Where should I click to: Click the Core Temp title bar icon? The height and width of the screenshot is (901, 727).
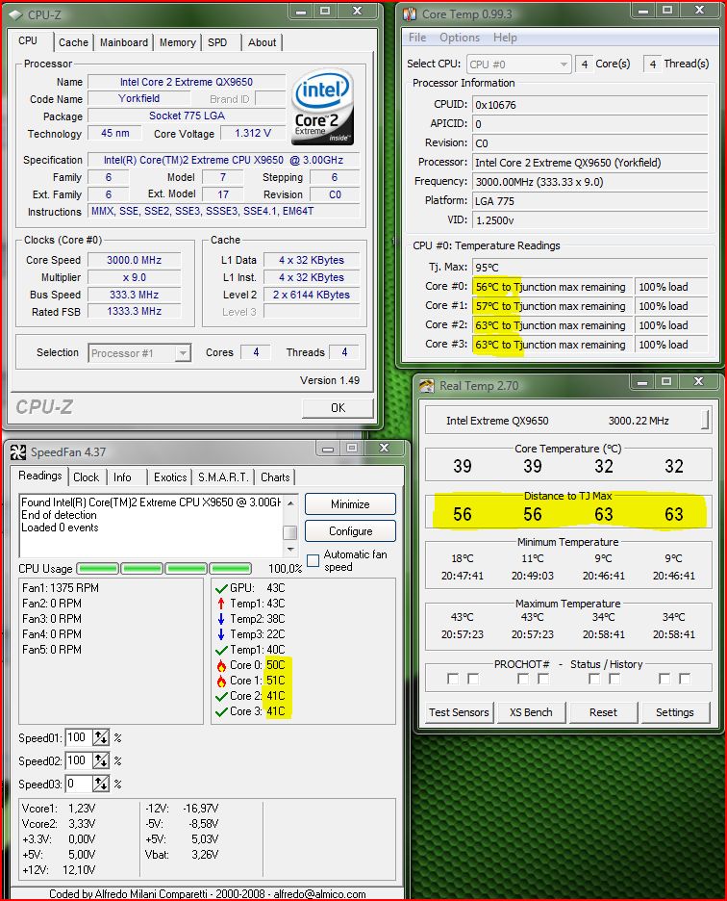410,13
